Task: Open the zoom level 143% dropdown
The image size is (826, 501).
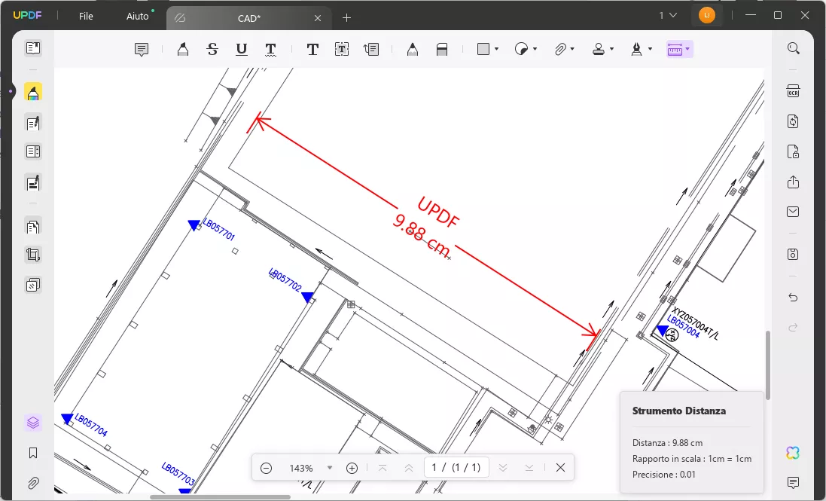Action: click(x=330, y=468)
